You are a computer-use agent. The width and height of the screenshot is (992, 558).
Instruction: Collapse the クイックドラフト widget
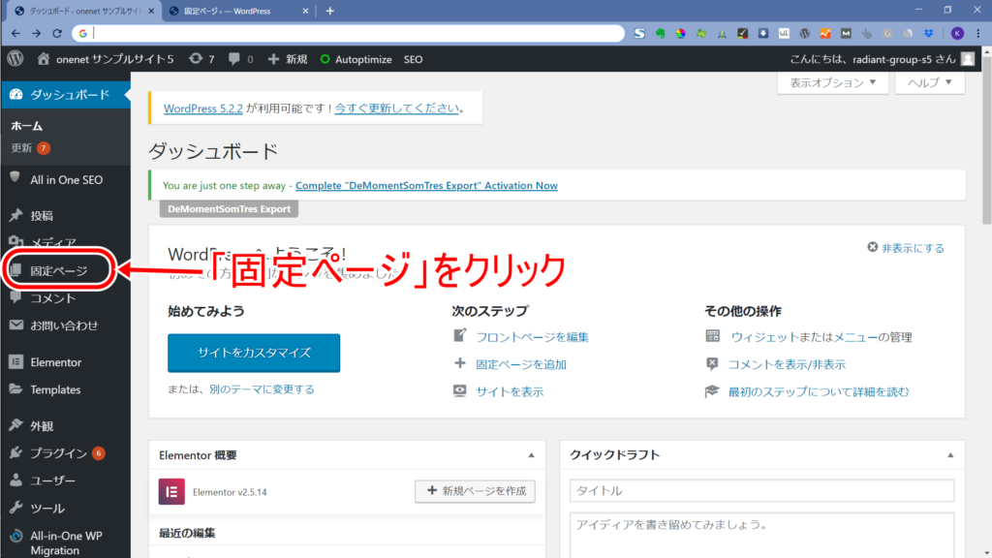pos(951,454)
